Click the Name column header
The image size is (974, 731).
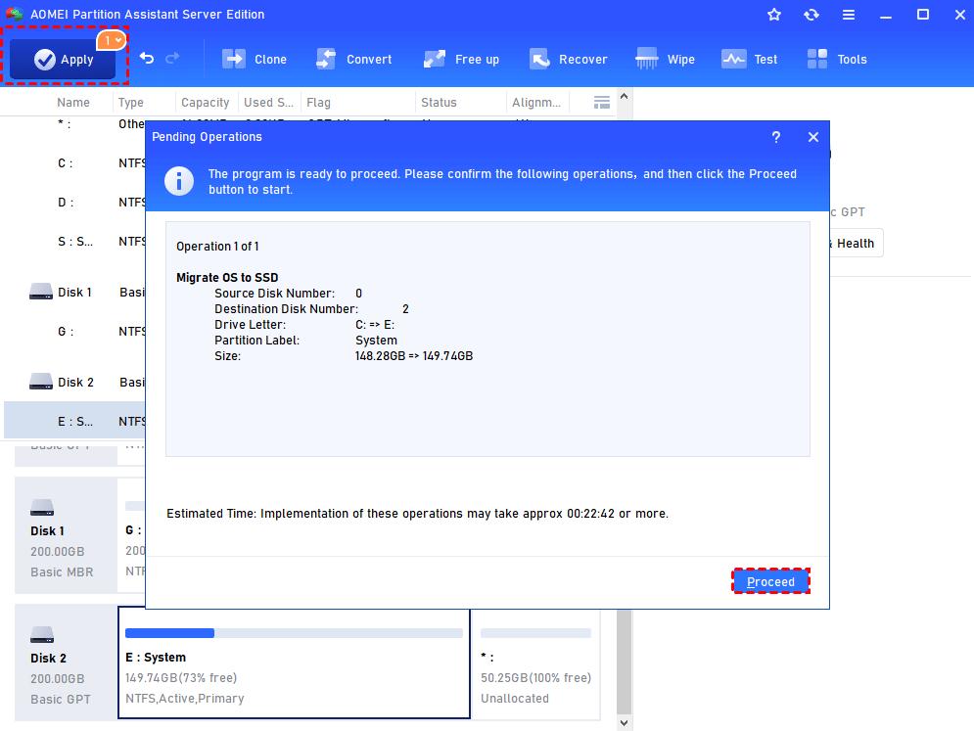pos(73,103)
